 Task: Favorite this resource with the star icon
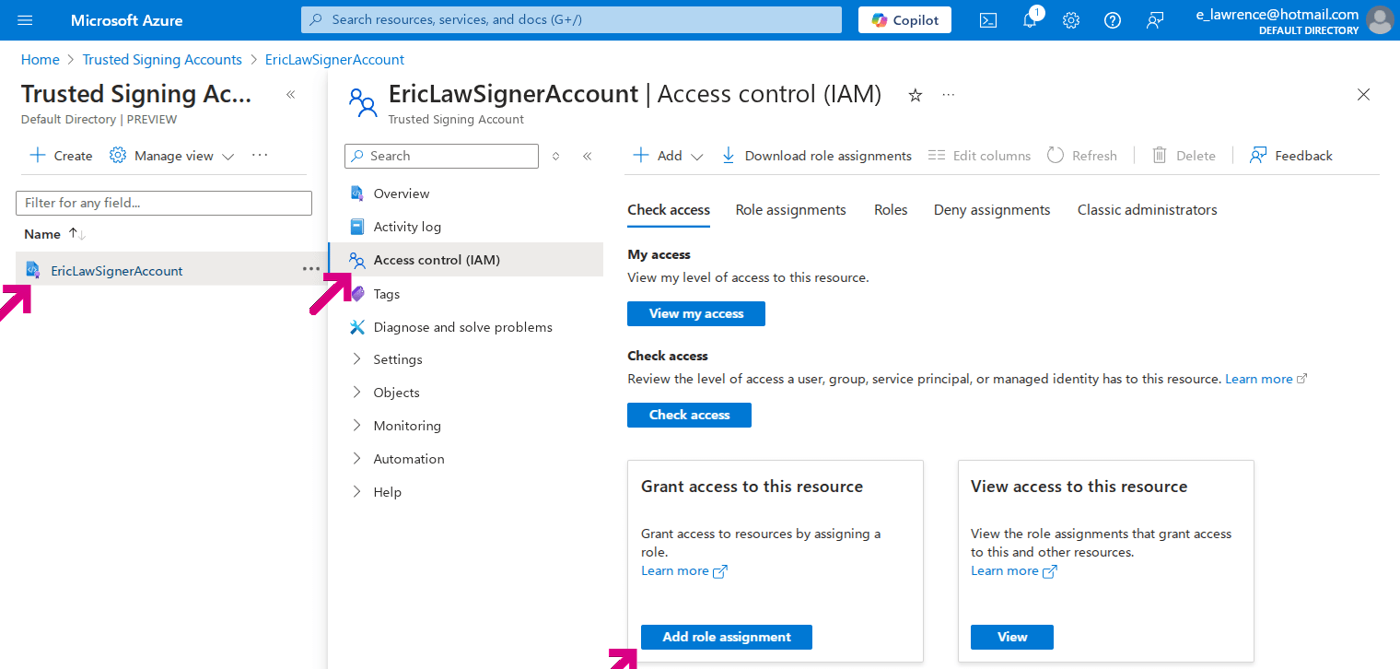pos(916,95)
